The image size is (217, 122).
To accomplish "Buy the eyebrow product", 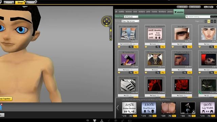I will click(x=190, y=47).
